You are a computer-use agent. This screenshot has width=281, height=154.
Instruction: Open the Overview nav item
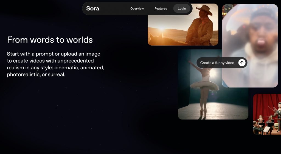[x=137, y=8]
